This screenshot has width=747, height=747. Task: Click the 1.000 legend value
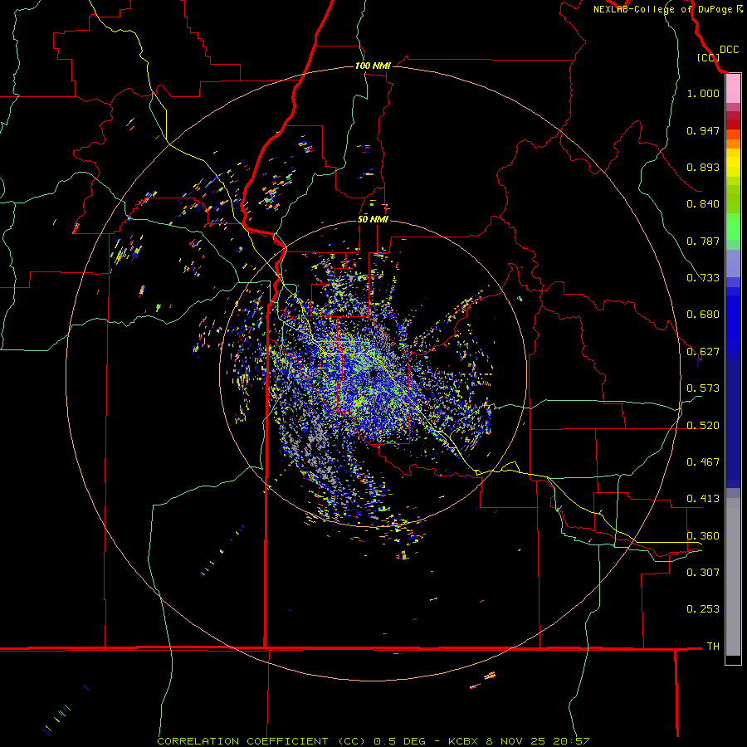click(x=703, y=93)
